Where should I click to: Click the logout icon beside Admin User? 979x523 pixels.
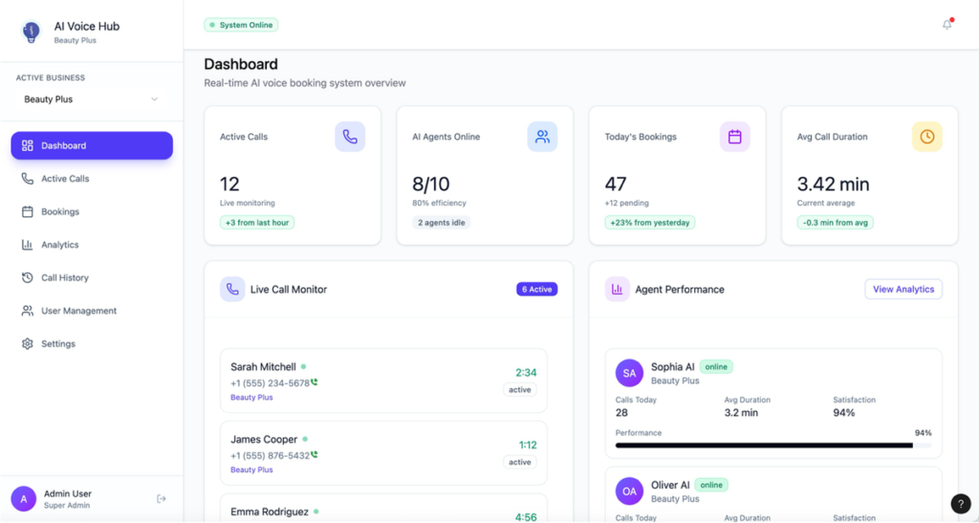coord(162,498)
